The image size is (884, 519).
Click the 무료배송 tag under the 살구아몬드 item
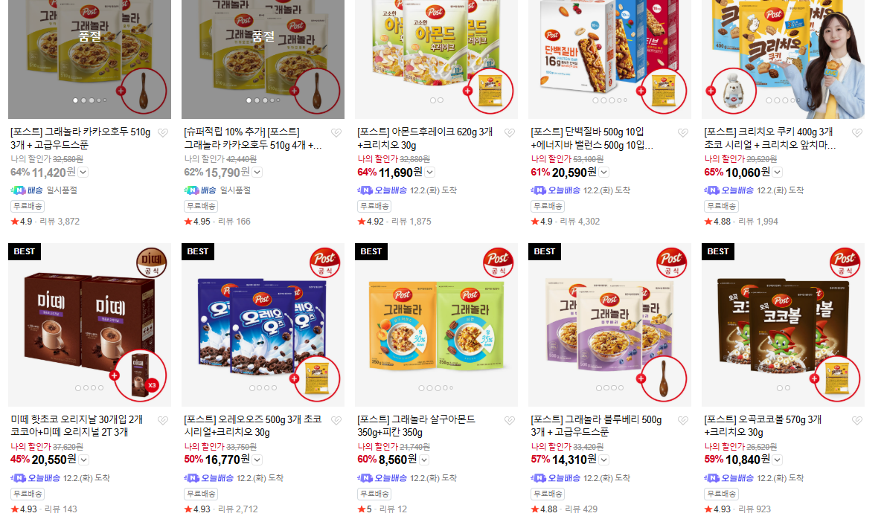375,494
